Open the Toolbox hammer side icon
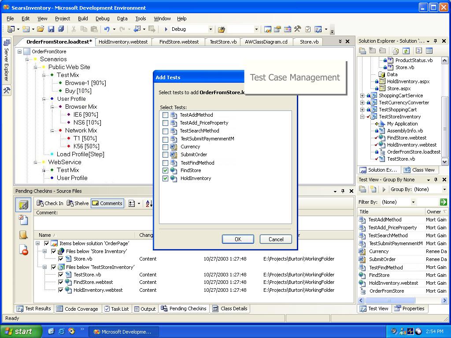The width and height of the screenshot is (451, 338). tap(7, 91)
